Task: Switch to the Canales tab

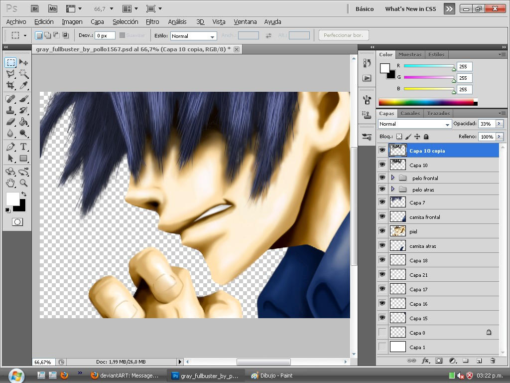Action: tap(410, 113)
